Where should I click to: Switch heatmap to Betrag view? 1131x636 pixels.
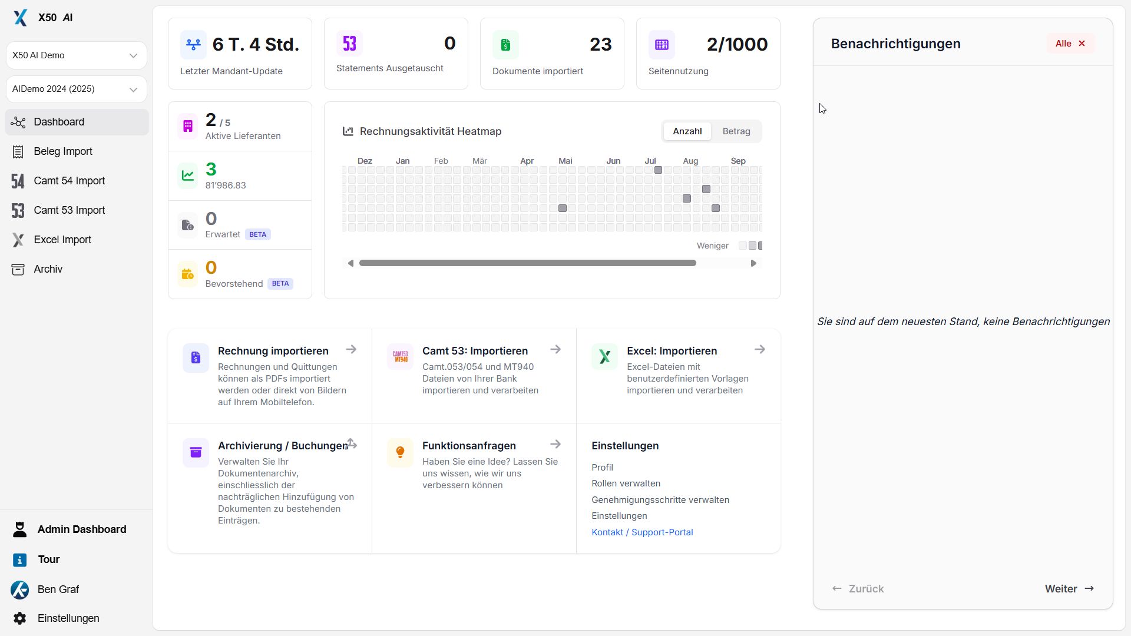pyautogui.click(x=736, y=131)
